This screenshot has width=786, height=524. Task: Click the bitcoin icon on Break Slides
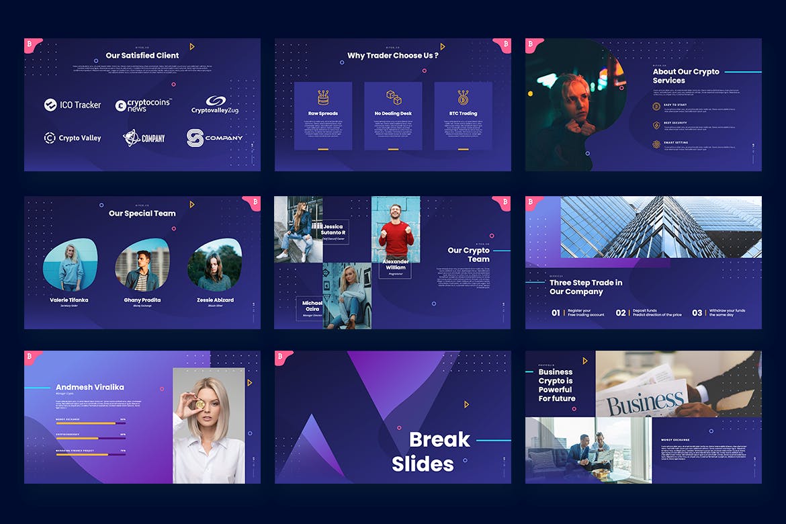466,404
